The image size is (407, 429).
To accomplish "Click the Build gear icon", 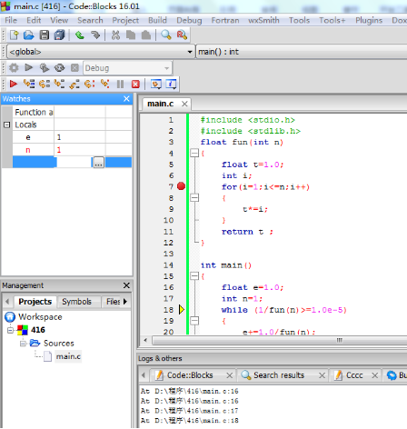I will (x=14, y=67).
